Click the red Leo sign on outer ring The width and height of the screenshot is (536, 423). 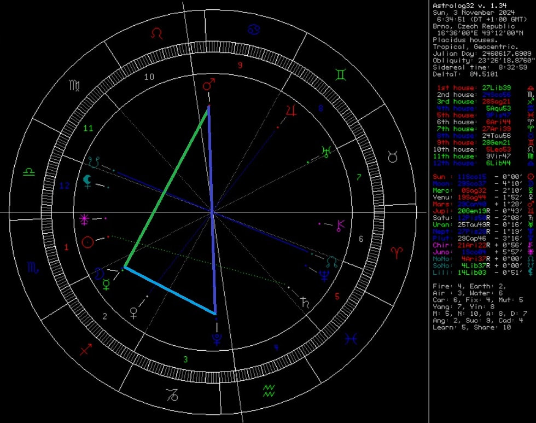(157, 34)
